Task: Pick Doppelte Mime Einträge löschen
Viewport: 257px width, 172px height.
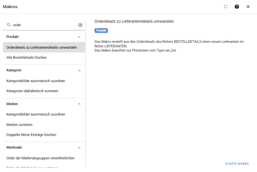Action: coord(31,135)
